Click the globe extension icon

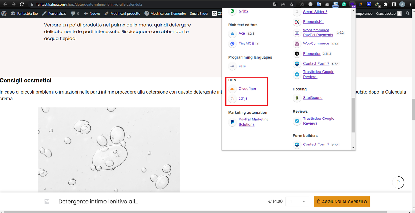[x=310, y=4]
